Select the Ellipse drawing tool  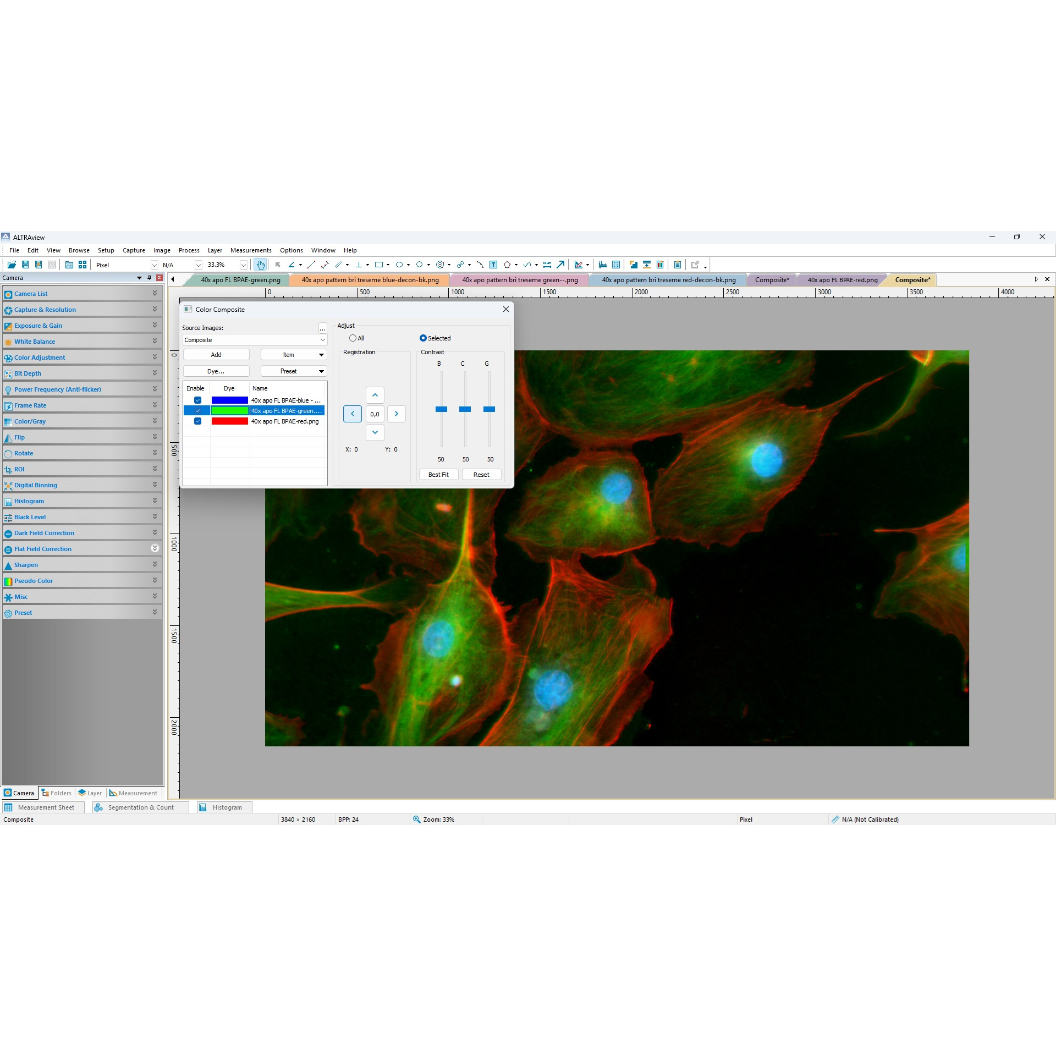(401, 265)
